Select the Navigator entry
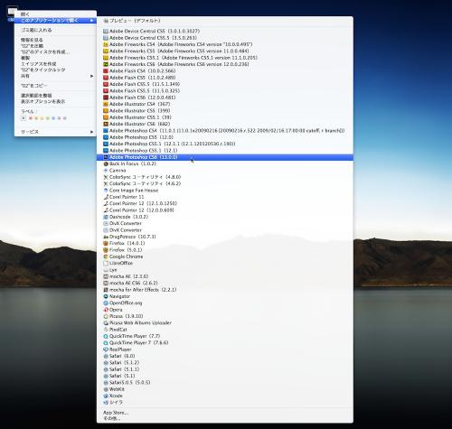Image resolution: width=452 pixels, height=429 pixels. coord(225,296)
